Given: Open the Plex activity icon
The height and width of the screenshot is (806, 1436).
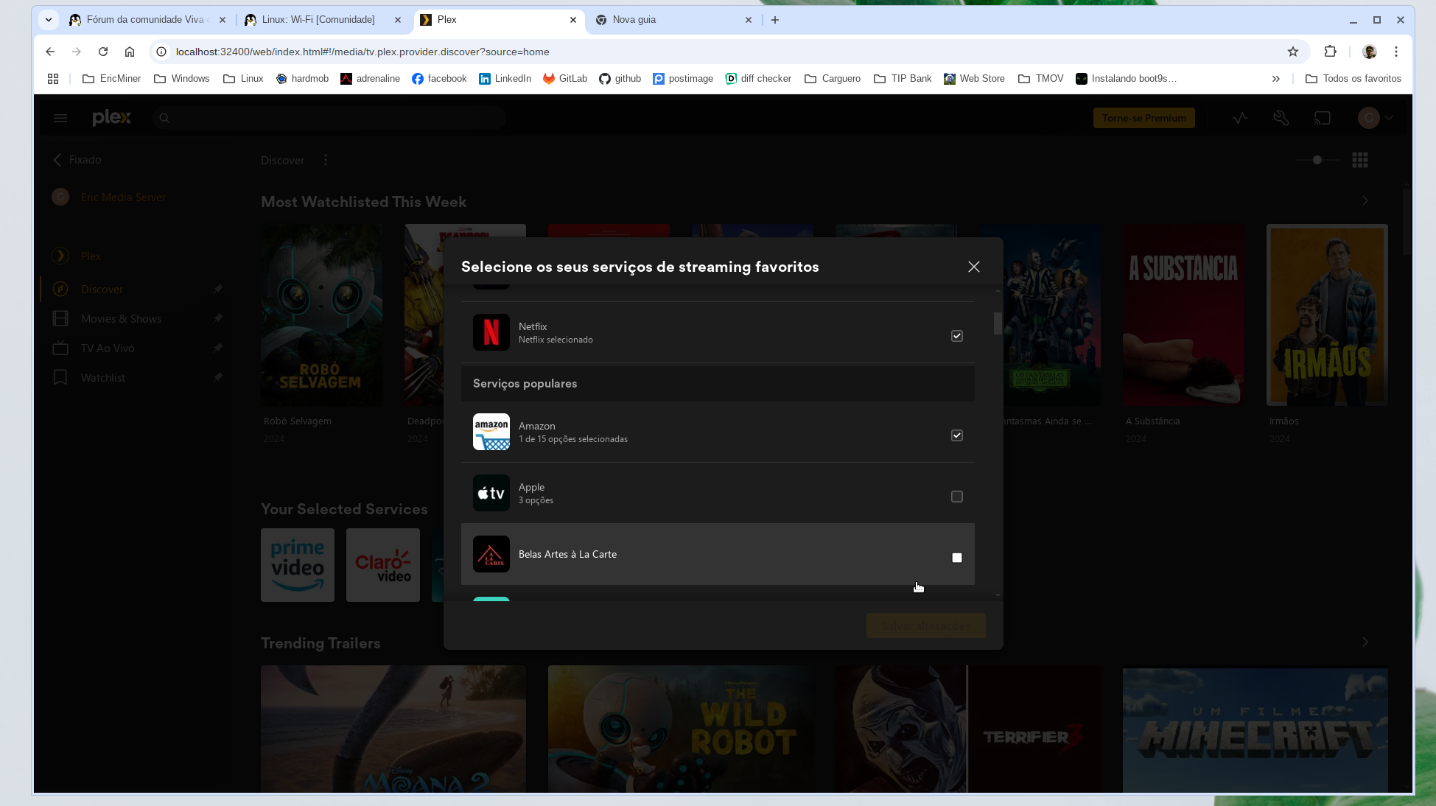Looking at the screenshot, I should [x=1240, y=118].
